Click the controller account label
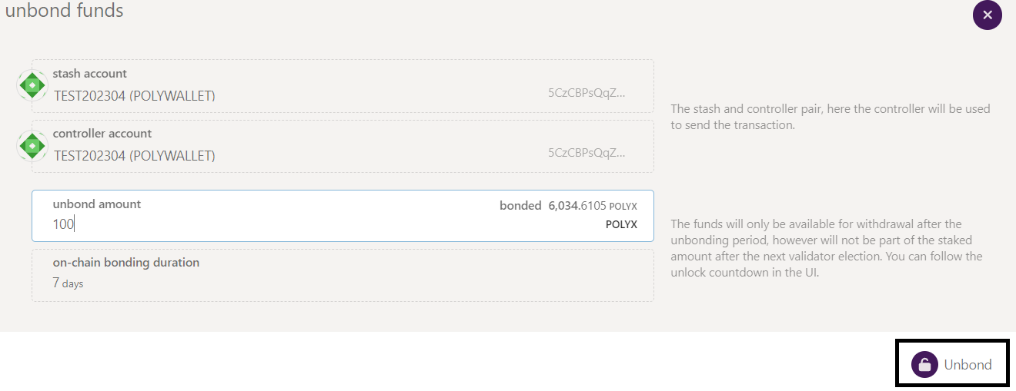Viewport: 1016px width, 391px height. (x=102, y=134)
